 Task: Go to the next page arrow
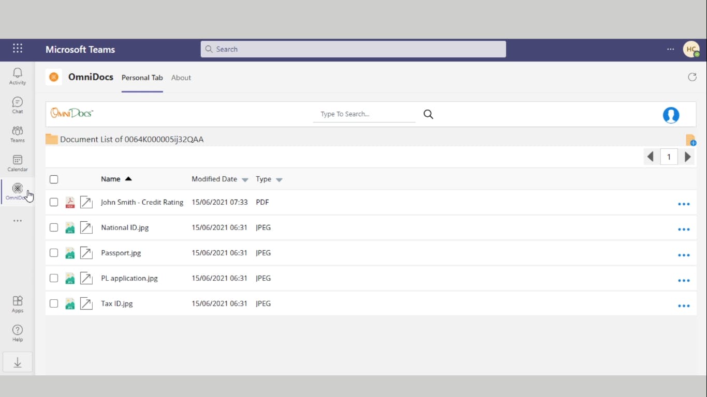688,157
